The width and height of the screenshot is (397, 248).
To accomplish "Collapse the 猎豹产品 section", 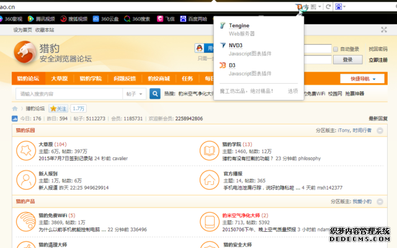I will (380, 201).
